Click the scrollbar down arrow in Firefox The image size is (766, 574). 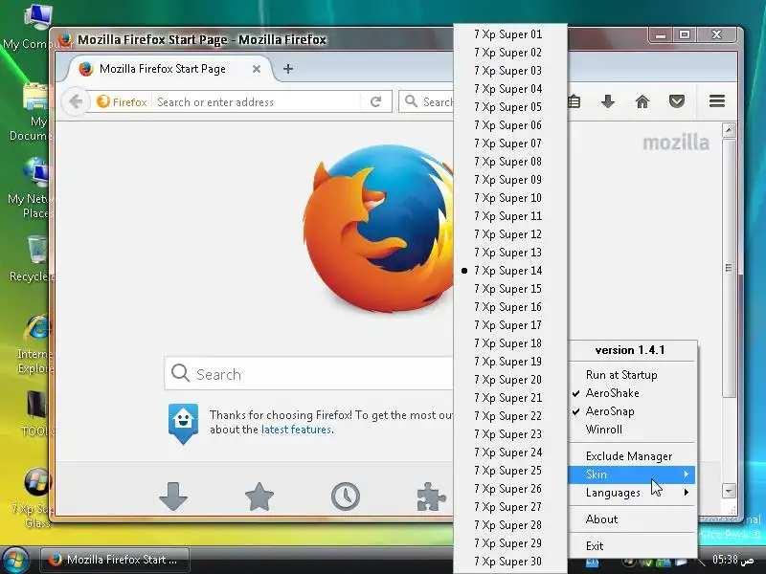(x=729, y=491)
